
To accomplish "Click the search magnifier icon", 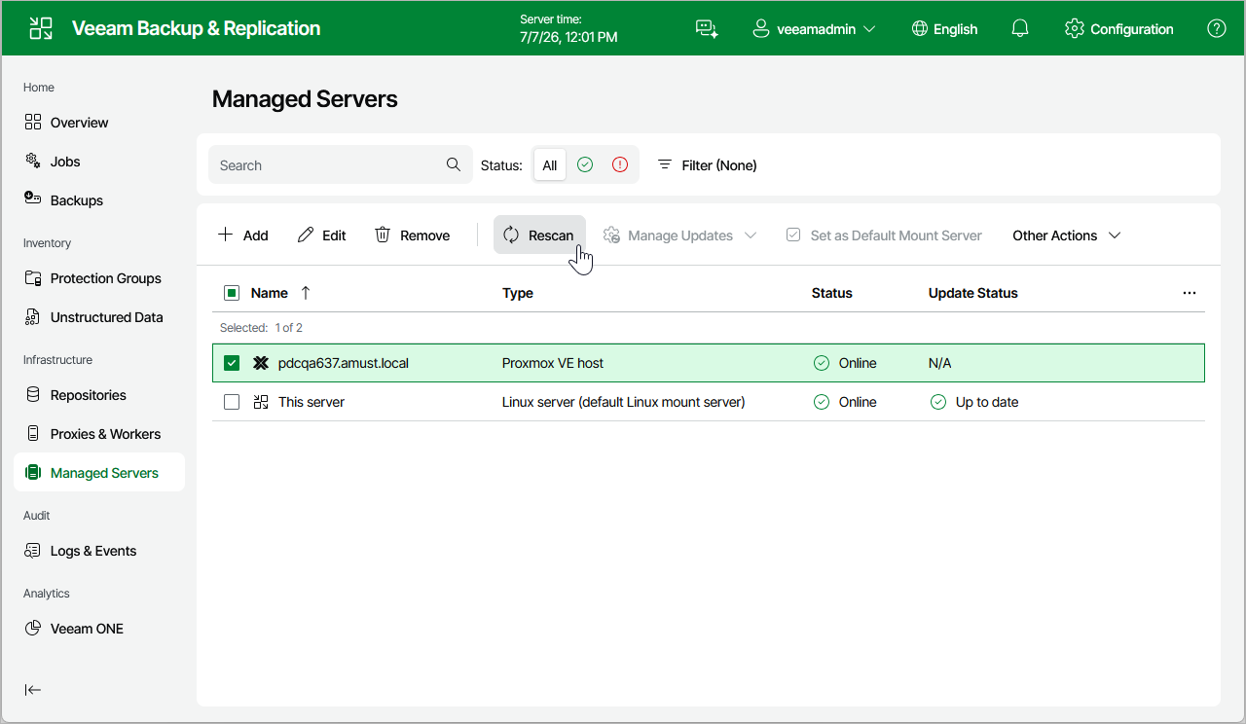I will coord(454,164).
